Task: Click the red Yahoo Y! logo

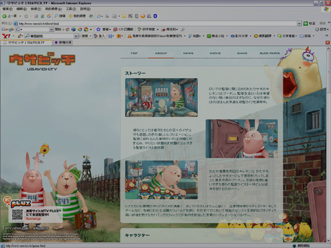Action: pos(6,36)
